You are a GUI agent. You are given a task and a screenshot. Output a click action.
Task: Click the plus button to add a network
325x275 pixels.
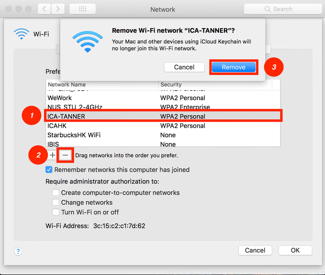[52, 155]
